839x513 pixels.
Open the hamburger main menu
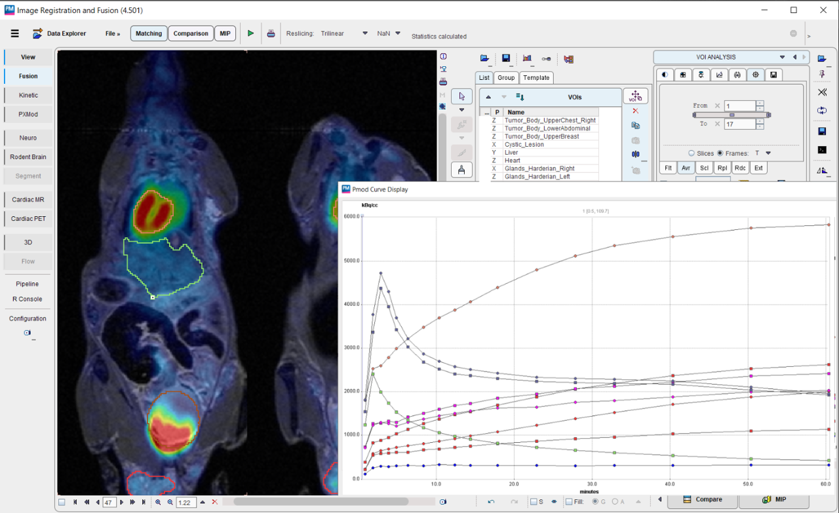[x=15, y=33]
